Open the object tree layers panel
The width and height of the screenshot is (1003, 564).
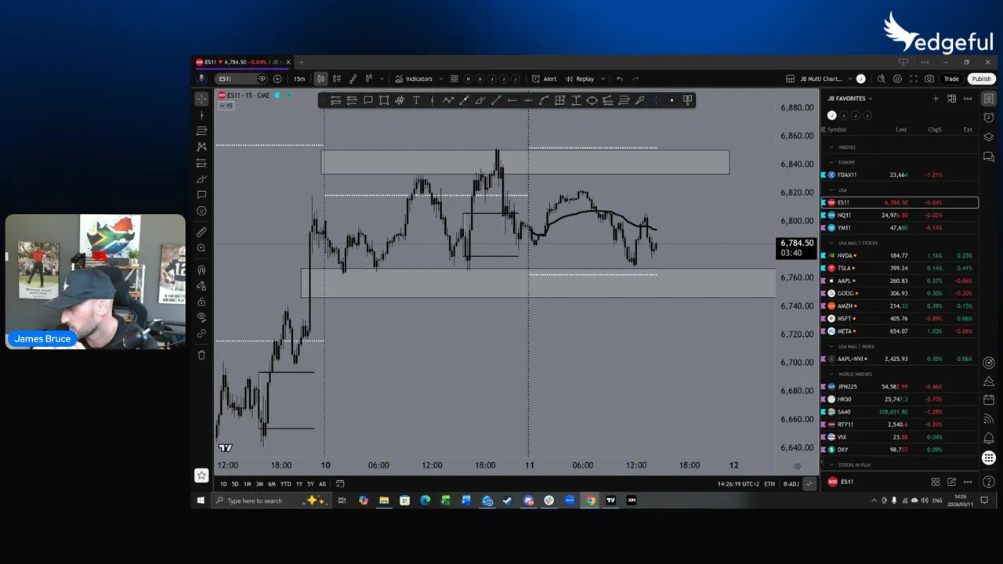tap(989, 137)
